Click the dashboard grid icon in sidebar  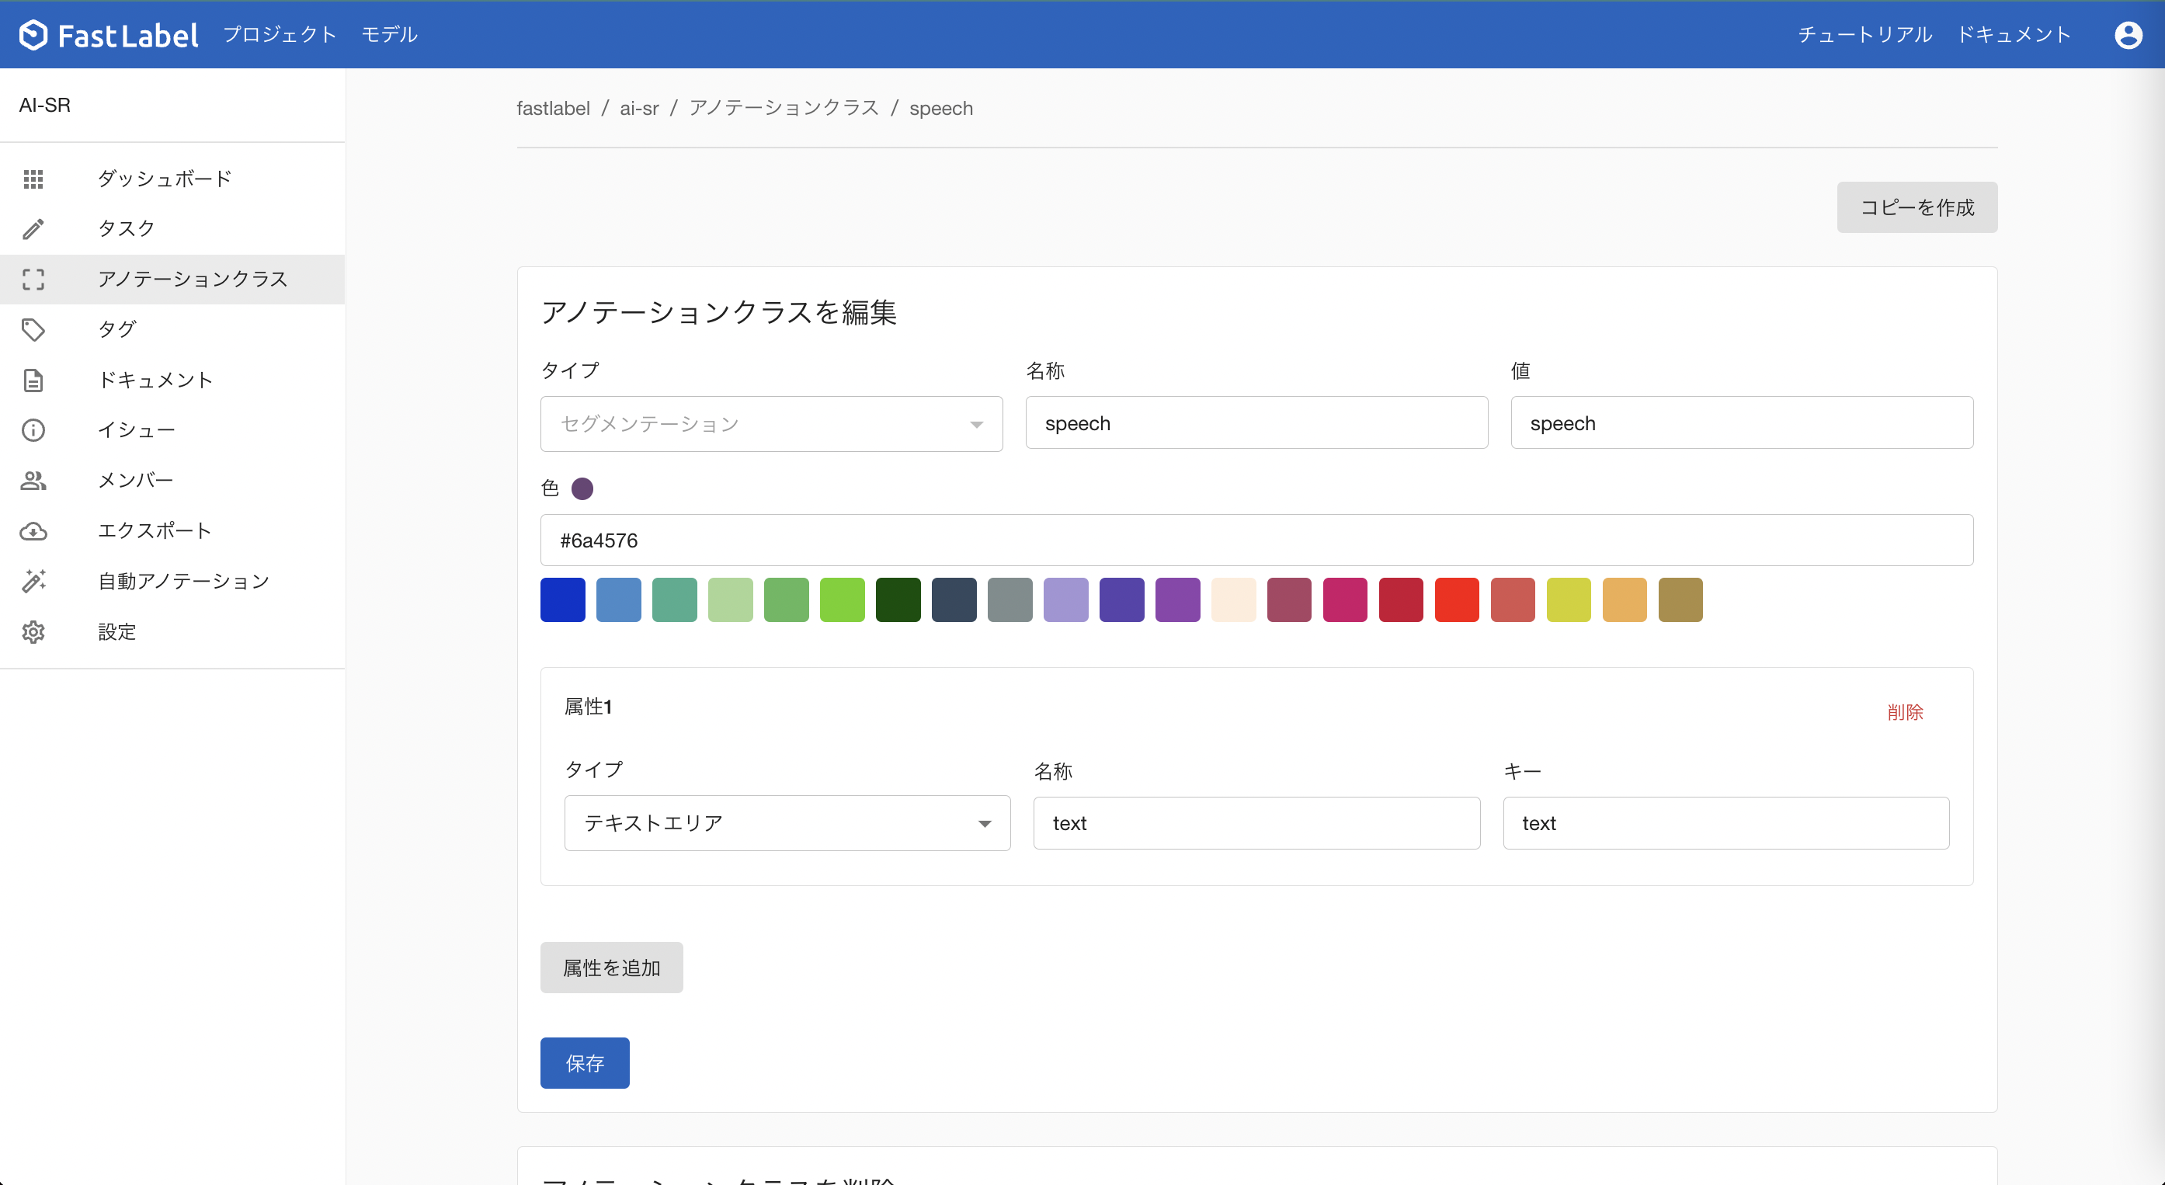click(33, 178)
